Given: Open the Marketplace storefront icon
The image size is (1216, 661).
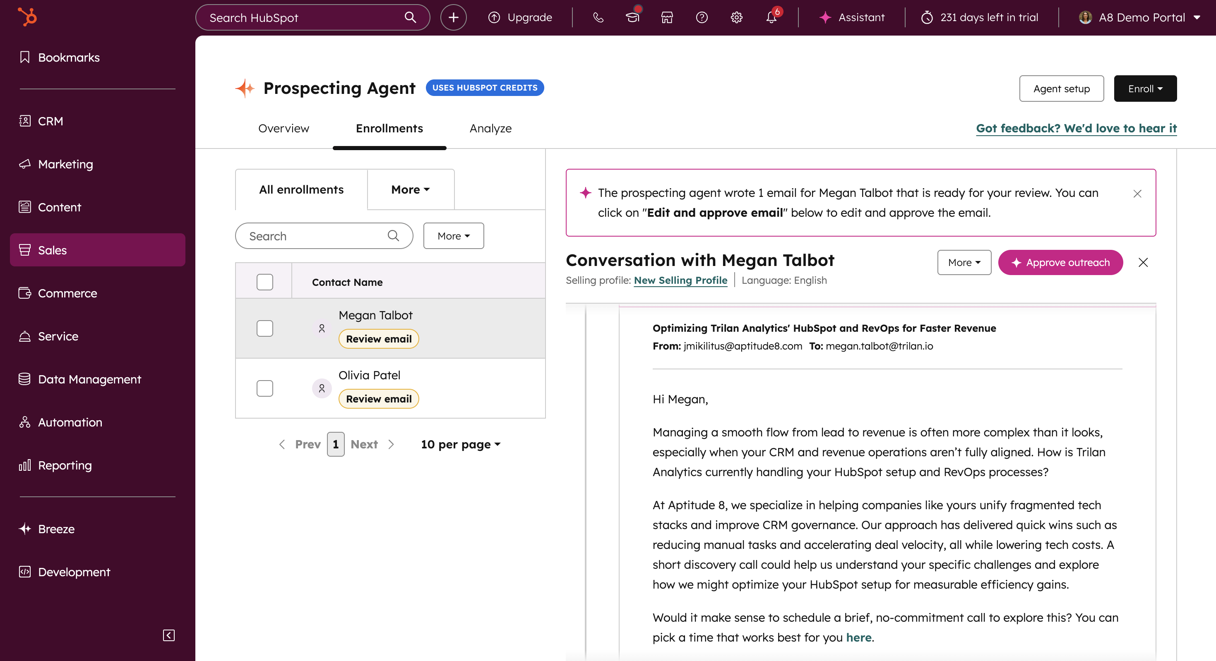Looking at the screenshot, I should 666,17.
